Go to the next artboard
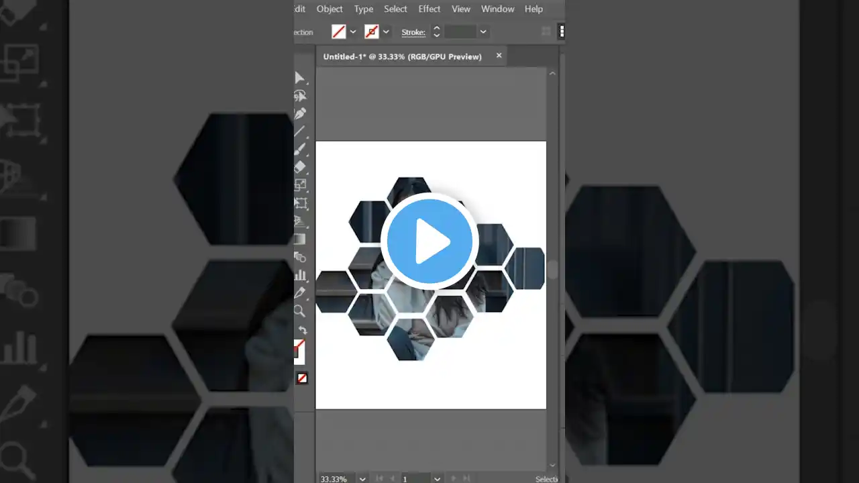 click(x=454, y=479)
